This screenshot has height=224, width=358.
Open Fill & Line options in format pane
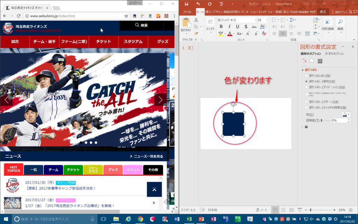click(x=304, y=61)
